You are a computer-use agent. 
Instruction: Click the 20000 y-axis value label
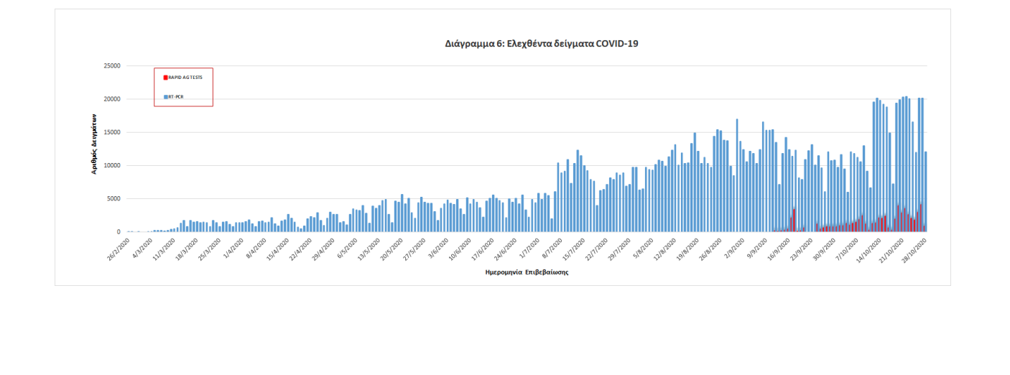[x=112, y=99]
